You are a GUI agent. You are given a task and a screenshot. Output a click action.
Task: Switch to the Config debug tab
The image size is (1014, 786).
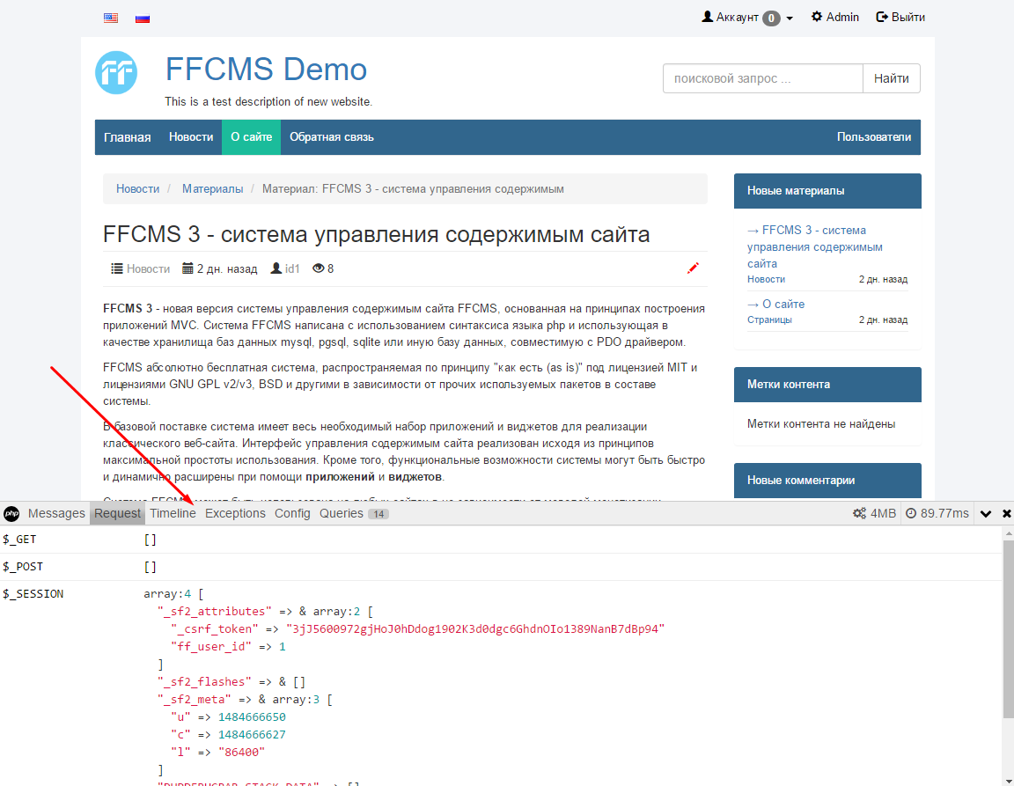[x=292, y=514]
